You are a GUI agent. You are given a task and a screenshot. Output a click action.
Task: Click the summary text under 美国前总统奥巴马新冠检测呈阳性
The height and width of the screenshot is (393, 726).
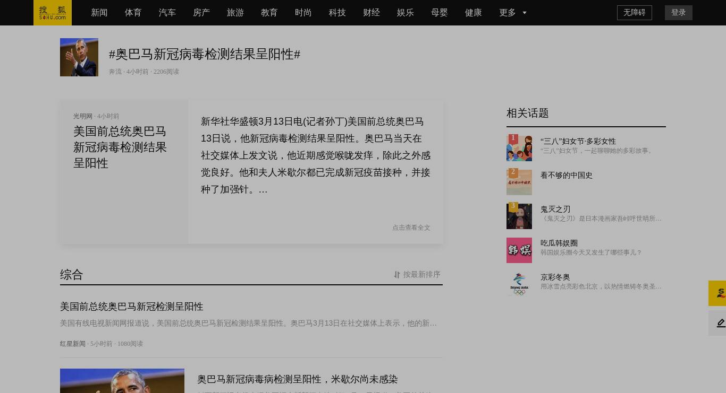click(x=249, y=323)
